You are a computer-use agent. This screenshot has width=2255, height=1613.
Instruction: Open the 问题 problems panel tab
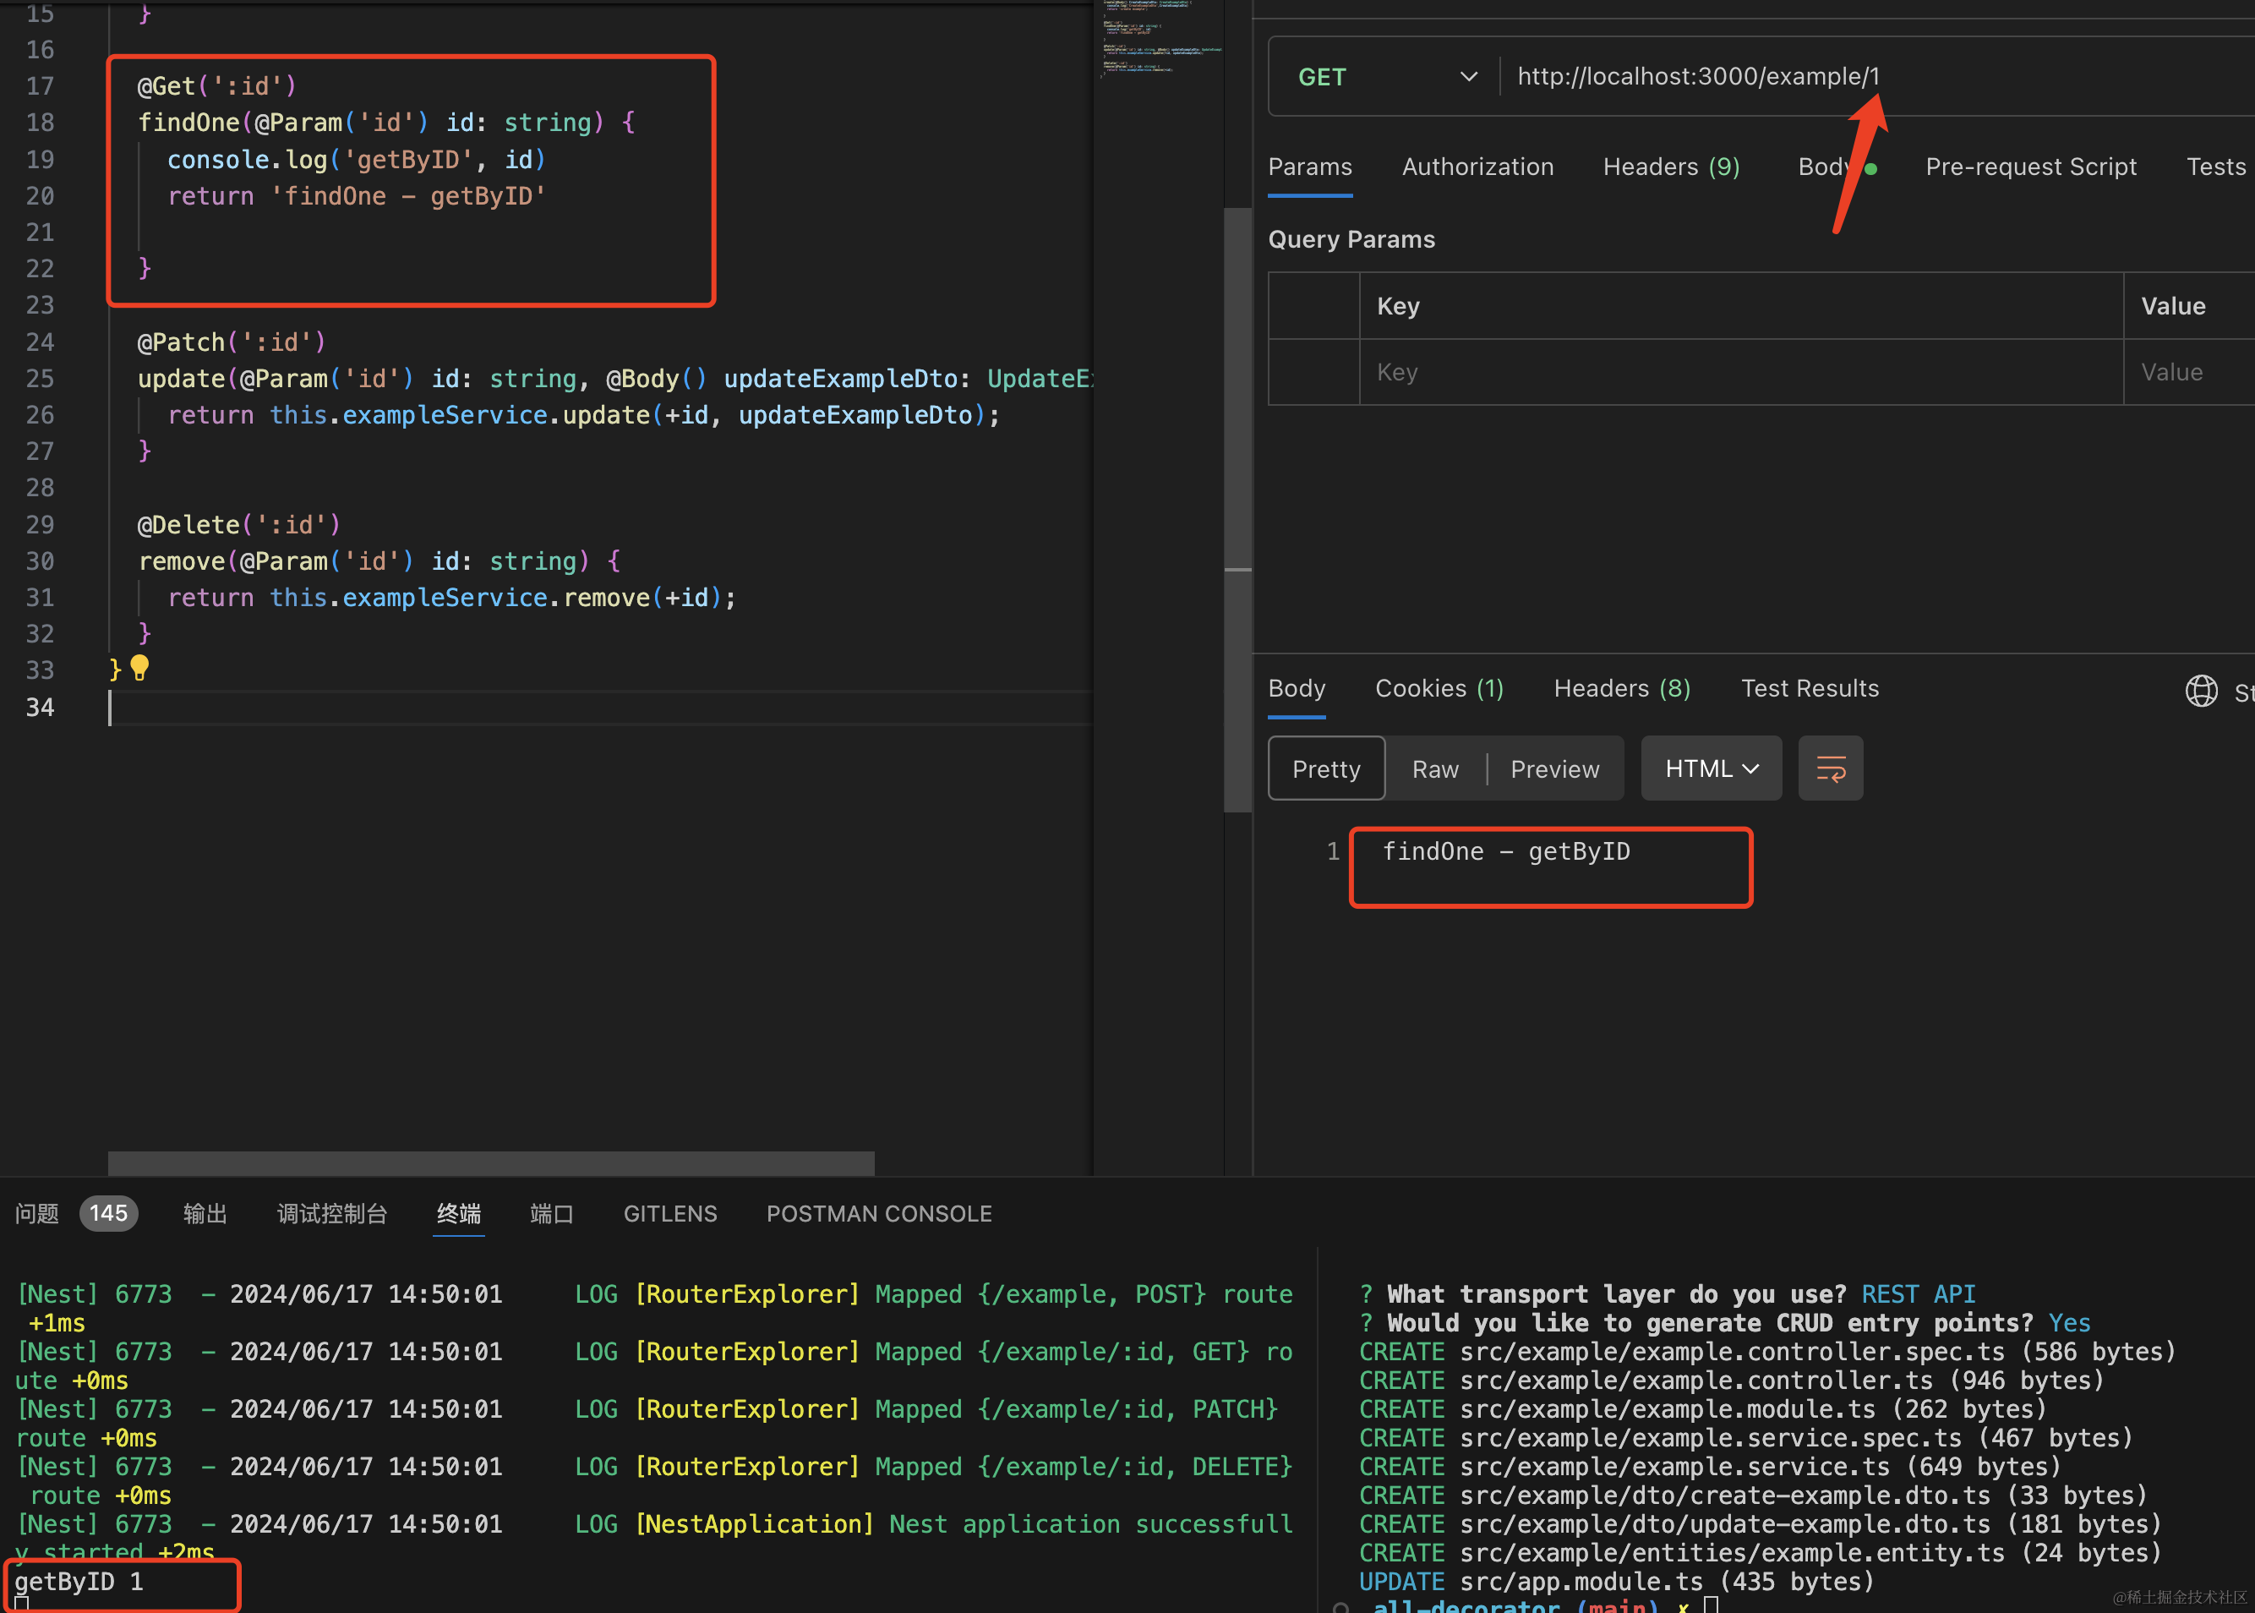[36, 1214]
